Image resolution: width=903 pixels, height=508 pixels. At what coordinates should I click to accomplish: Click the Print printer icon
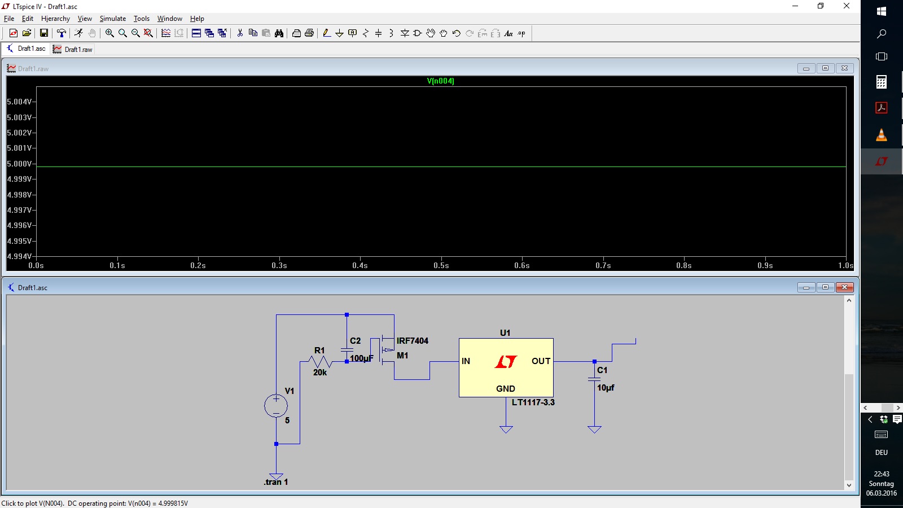coord(309,33)
